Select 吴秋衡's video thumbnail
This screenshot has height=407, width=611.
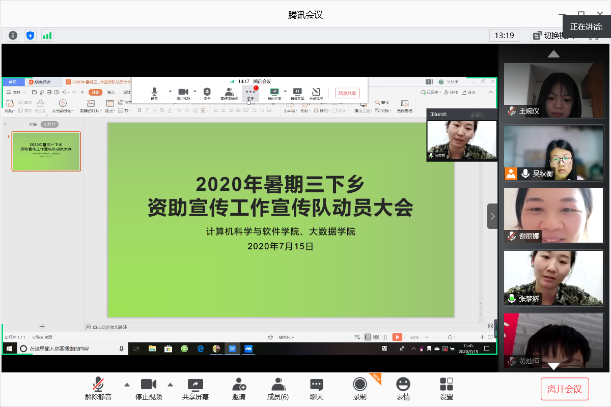553,153
